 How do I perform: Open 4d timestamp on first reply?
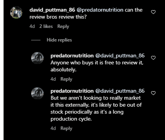click(x=53, y=79)
